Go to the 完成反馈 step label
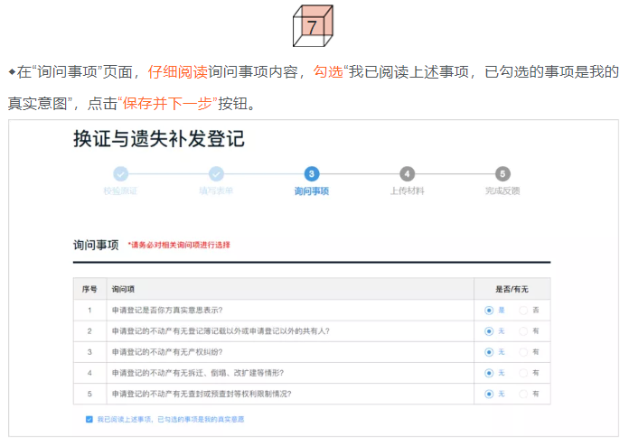The height and width of the screenshot is (446, 629). [502, 191]
